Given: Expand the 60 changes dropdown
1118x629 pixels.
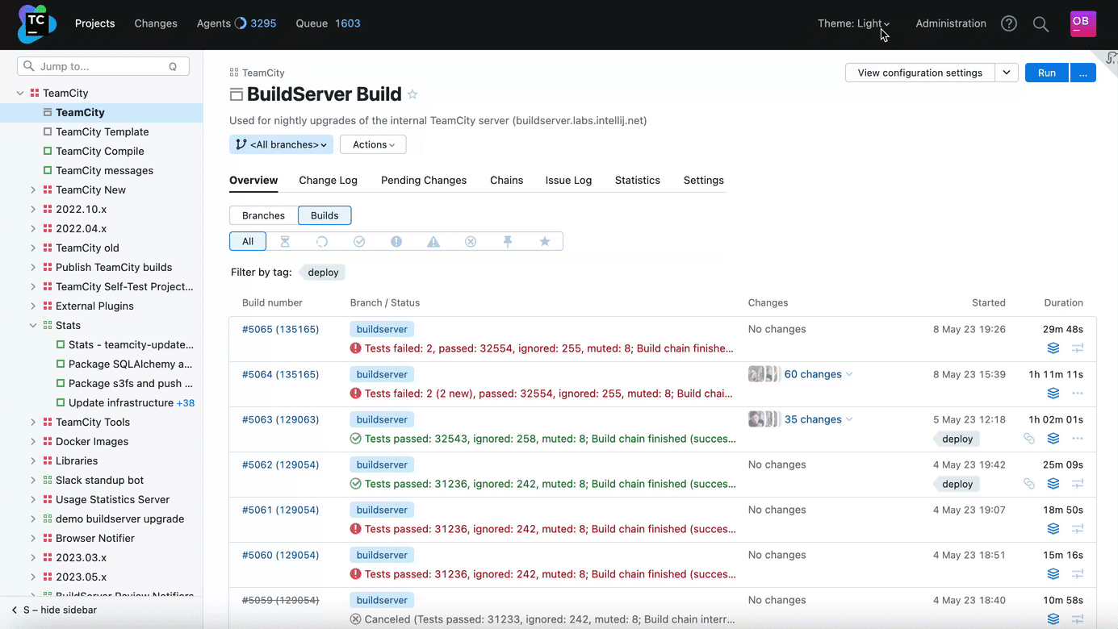Looking at the screenshot, I should [x=849, y=374].
